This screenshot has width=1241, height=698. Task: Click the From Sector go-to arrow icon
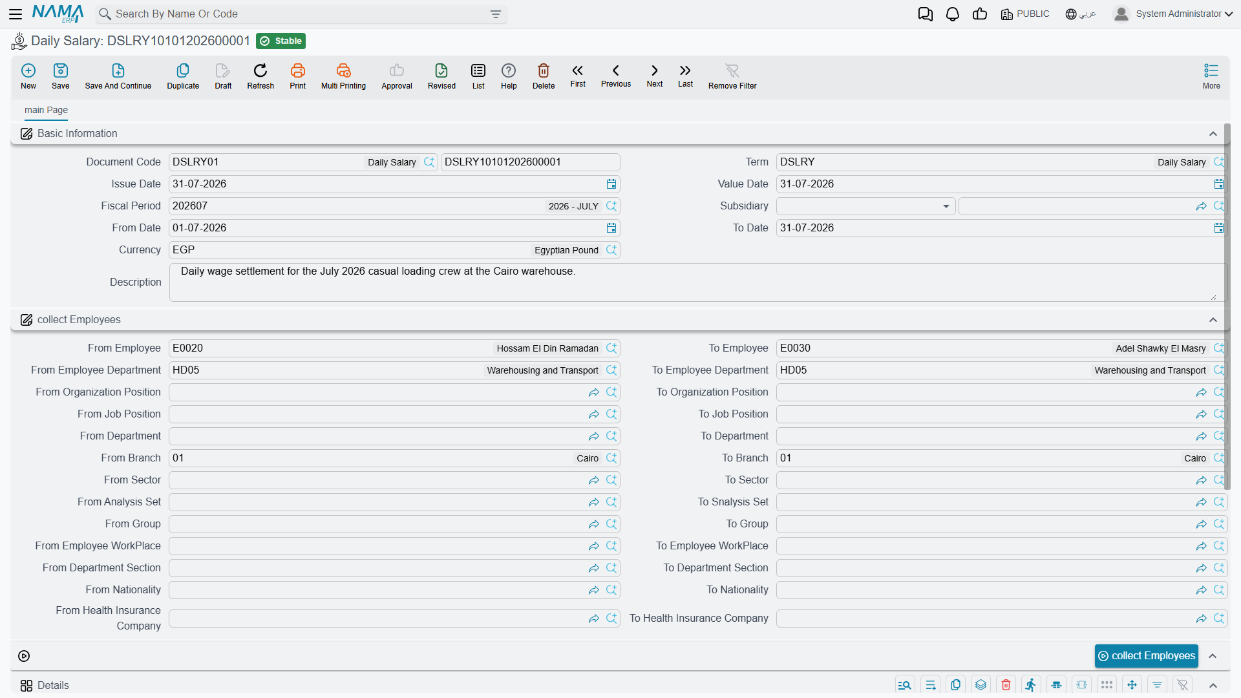click(593, 480)
